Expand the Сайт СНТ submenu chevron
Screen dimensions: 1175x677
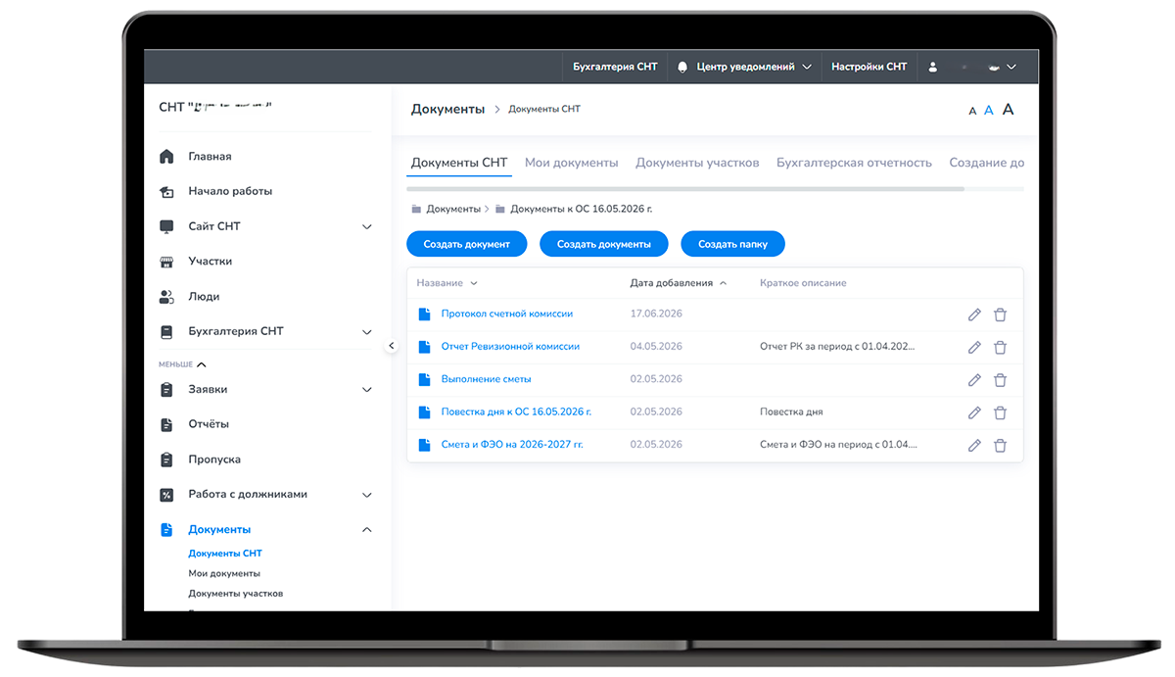(x=367, y=227)
